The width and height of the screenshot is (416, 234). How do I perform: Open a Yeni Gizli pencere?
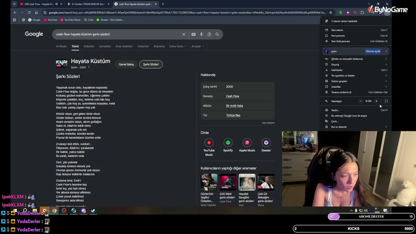click(x=356, y=41)
